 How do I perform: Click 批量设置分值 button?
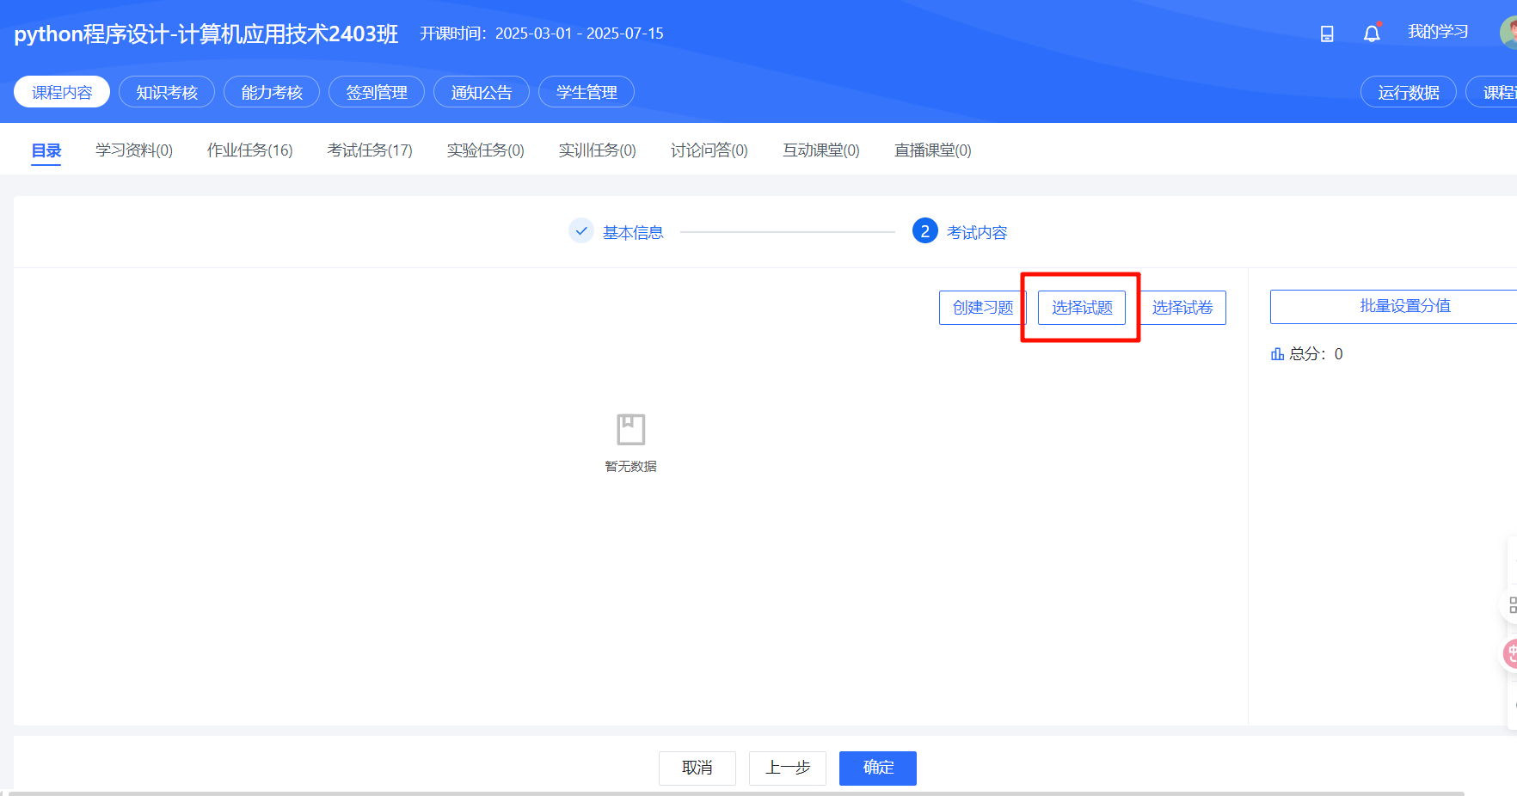point(1405,306)
